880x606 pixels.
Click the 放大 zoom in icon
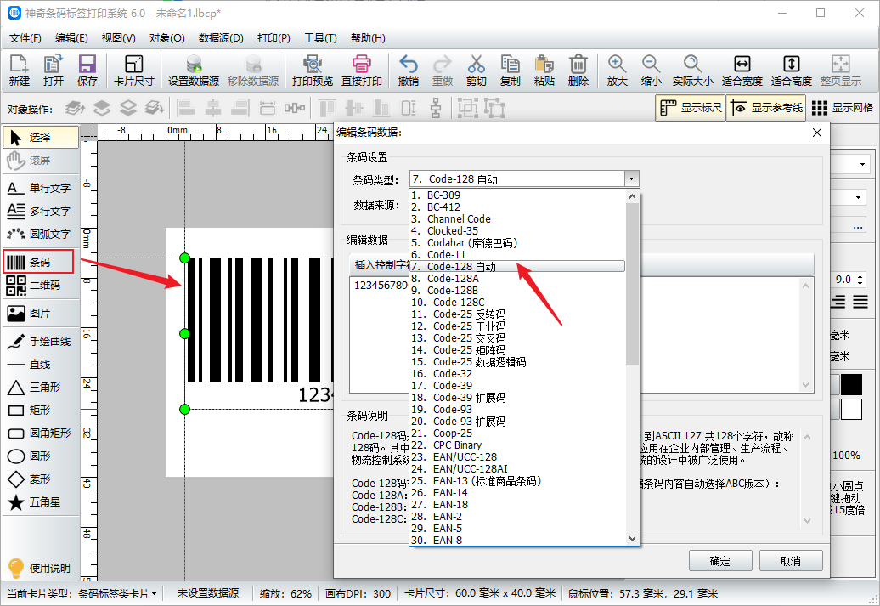617,71
